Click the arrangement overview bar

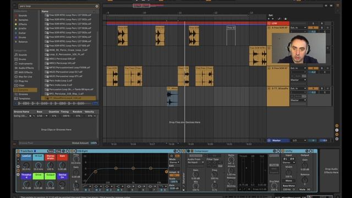[213, 5]
